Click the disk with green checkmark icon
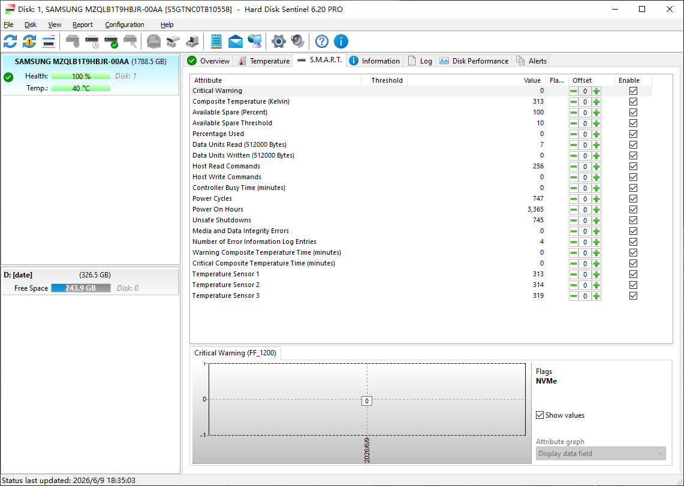The height and width of the screenshot is (486, 684). [111, 41]
